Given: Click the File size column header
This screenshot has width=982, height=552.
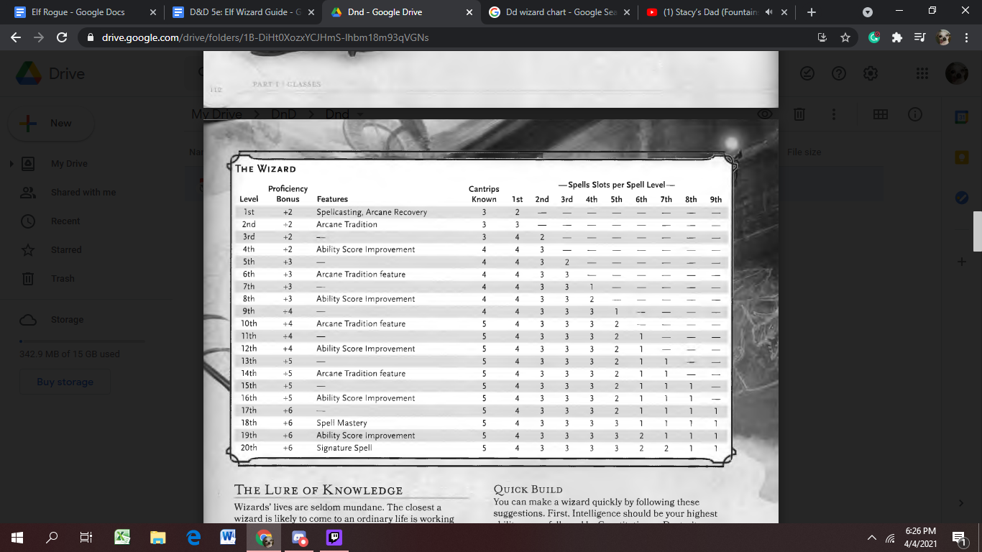Looking at the screenshot, I should tap(804, 152).
